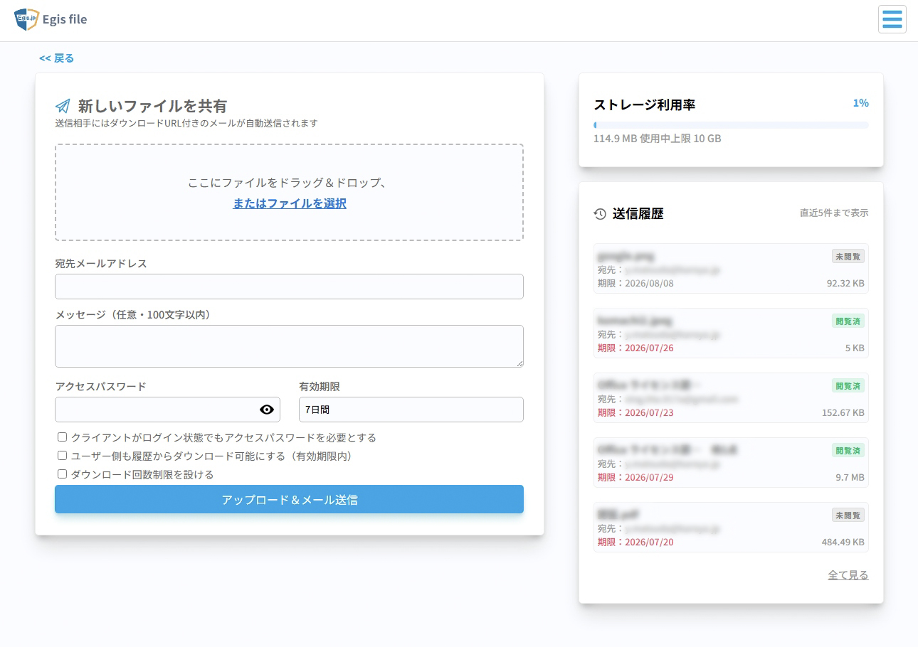
Task: Click the paper plane share icon
Action: click(x=63, y=106)
